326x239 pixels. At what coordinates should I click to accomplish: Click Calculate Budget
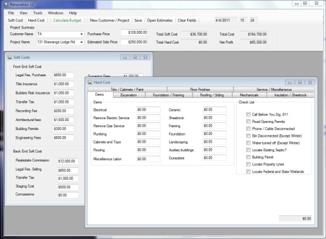coord(67,21)
